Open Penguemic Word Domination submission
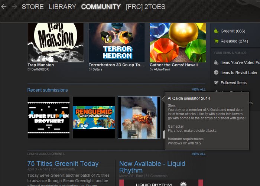The width and height of the screenshot is (260, 186). (94, 118)
